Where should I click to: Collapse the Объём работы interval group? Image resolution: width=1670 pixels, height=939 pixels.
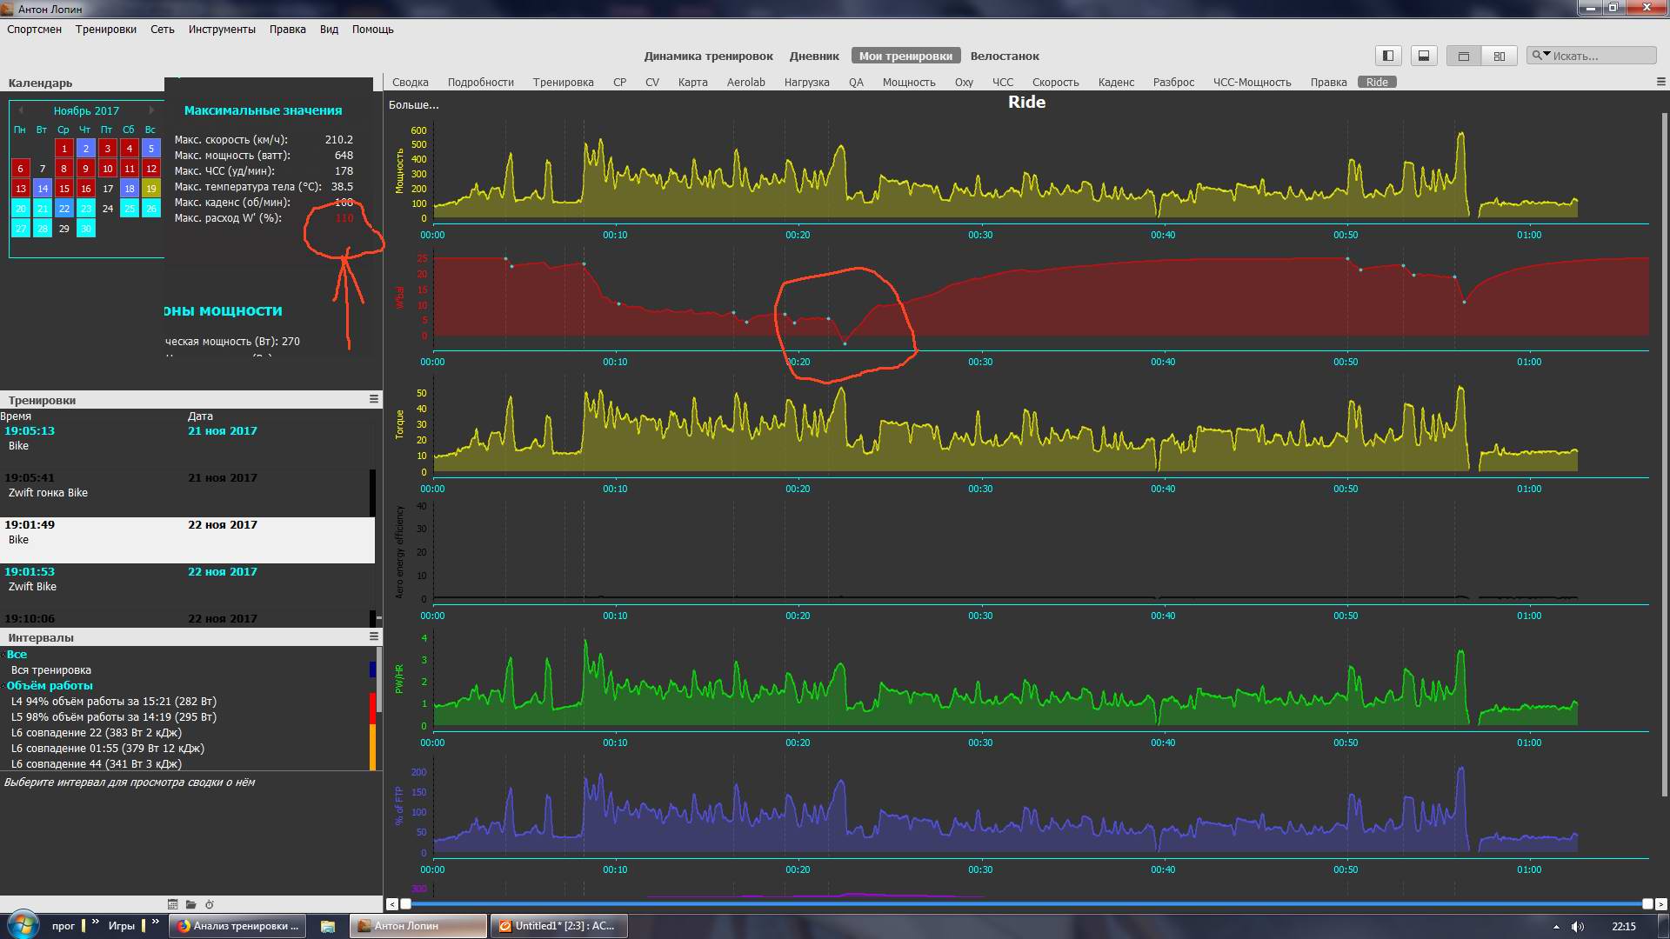coord(3,686)
